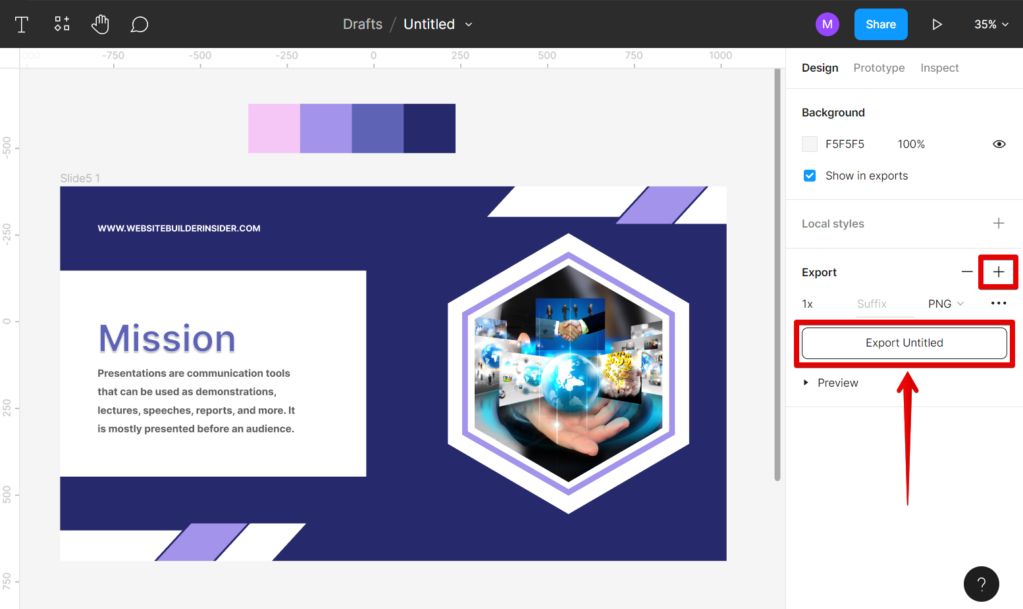Select the Text tool
This screenshot has height=609, width=1023.
(22, 24)
